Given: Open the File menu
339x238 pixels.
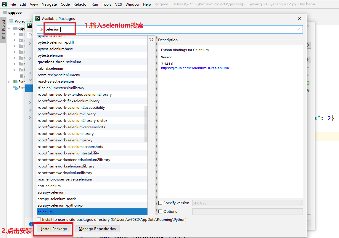Looking at the screenshot, I should (x=13, y=4).
